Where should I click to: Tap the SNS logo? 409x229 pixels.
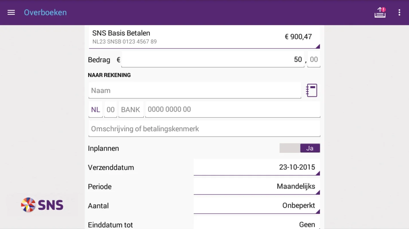pos(42,205)
